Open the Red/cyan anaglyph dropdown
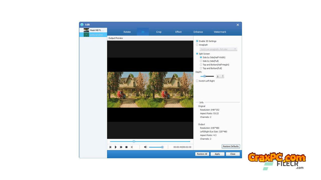The height and width of the screenshot is (180, 321). (218, 49)
